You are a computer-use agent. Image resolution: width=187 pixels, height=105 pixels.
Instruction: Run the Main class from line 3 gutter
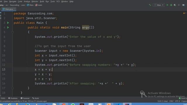[x=8, y=23]
